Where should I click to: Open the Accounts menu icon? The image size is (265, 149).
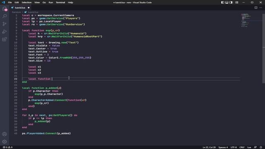pyautogui.click(x=5, y=134)
